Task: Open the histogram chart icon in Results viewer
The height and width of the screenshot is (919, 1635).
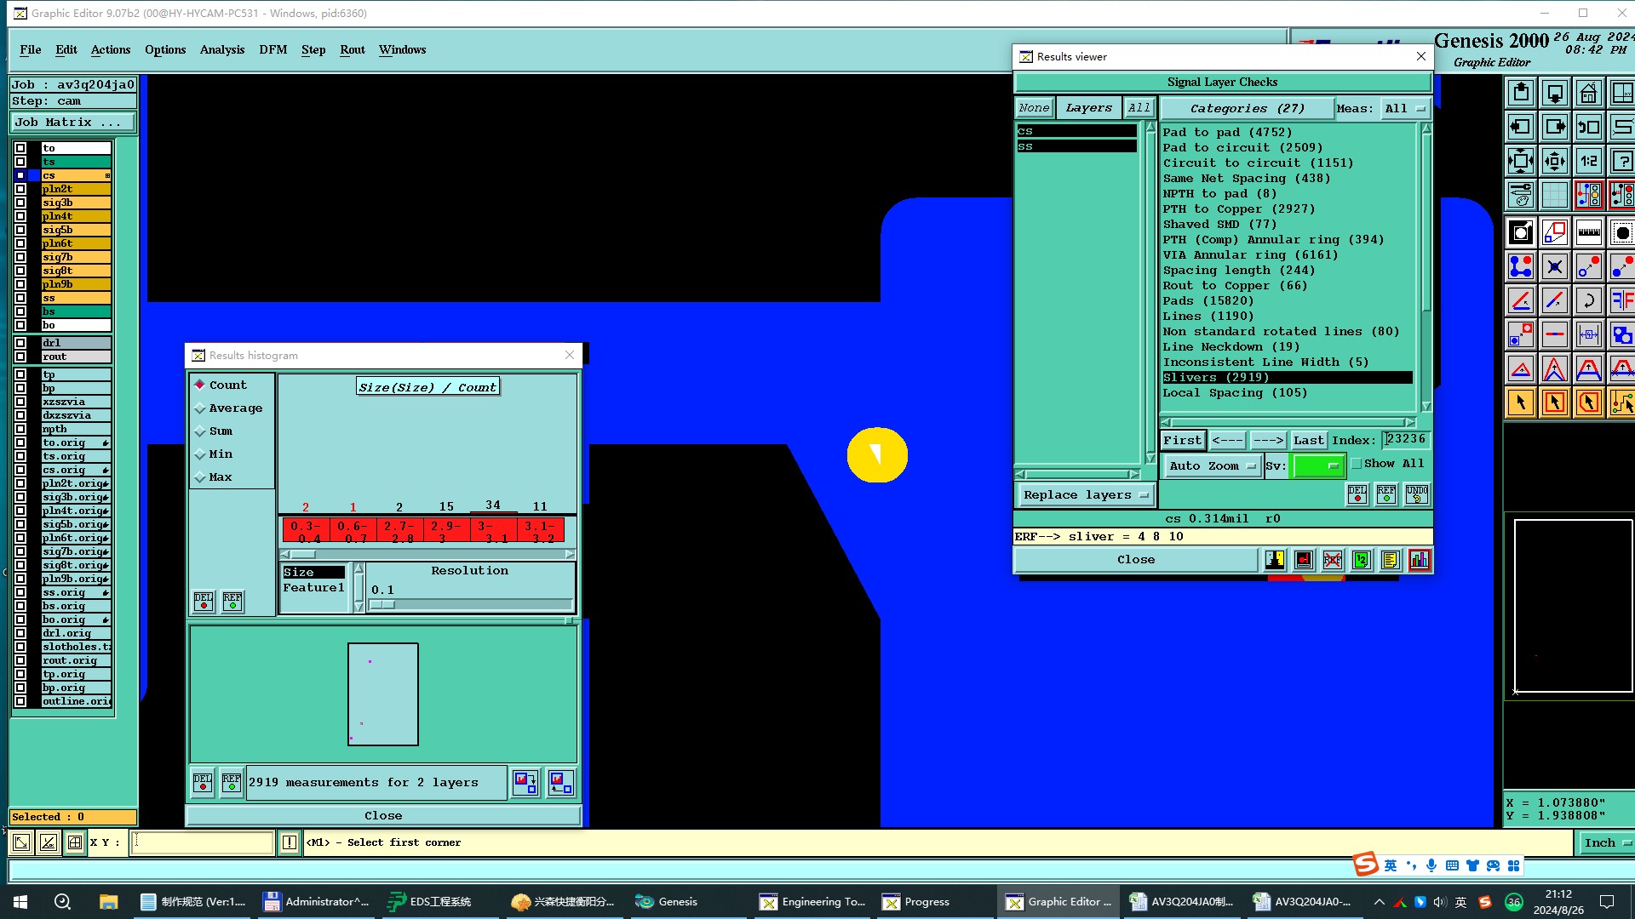Action: coord(1419,560)
